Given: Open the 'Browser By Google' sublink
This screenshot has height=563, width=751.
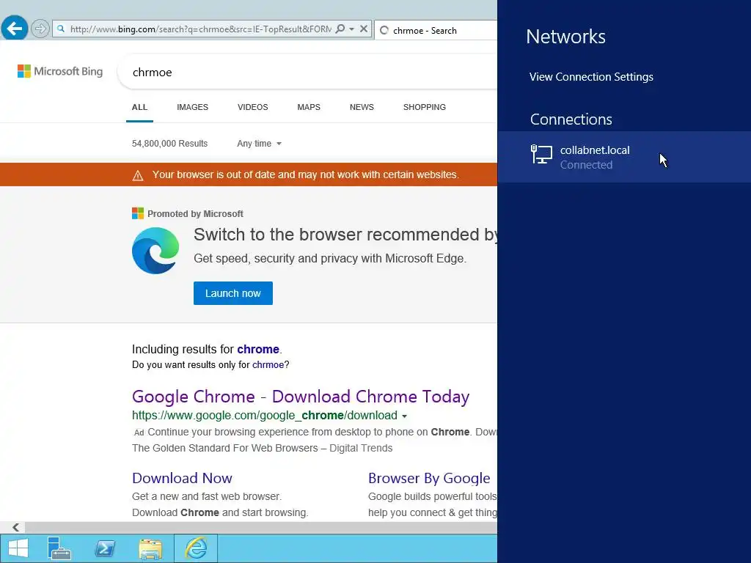Looking at the screenshot, I should pos(429,478).
